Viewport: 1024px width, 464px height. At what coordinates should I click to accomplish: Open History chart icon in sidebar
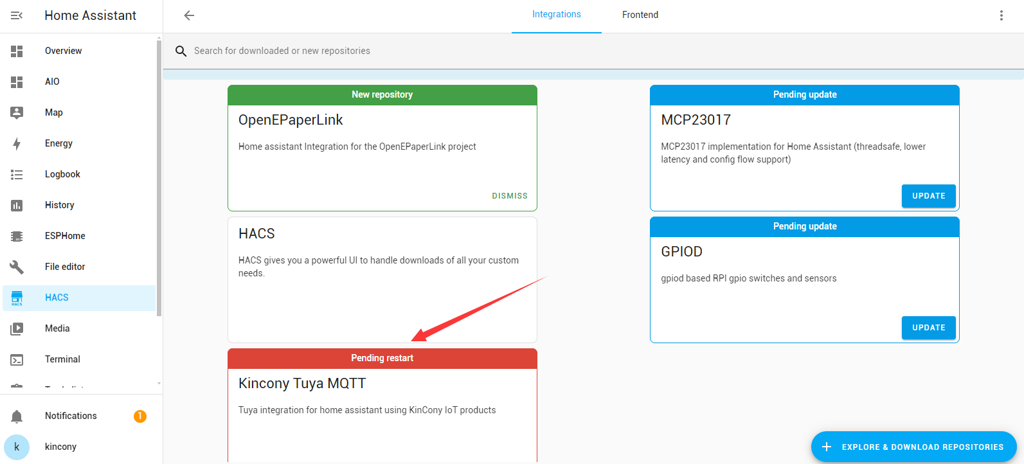pyautogui.click(x=17, y=205)
